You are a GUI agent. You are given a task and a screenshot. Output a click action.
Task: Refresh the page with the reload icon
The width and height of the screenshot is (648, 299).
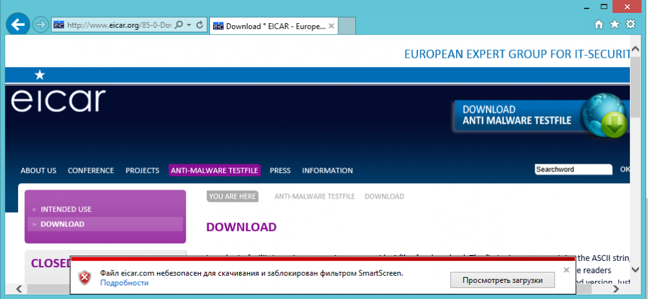200,25
